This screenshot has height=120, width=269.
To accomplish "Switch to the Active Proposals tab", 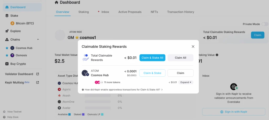I will [x=130, y=12].
